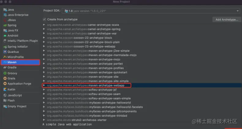Expand the camel-archetype-war node
Screen dimensions: 242x129
click(x=44, y=33)
